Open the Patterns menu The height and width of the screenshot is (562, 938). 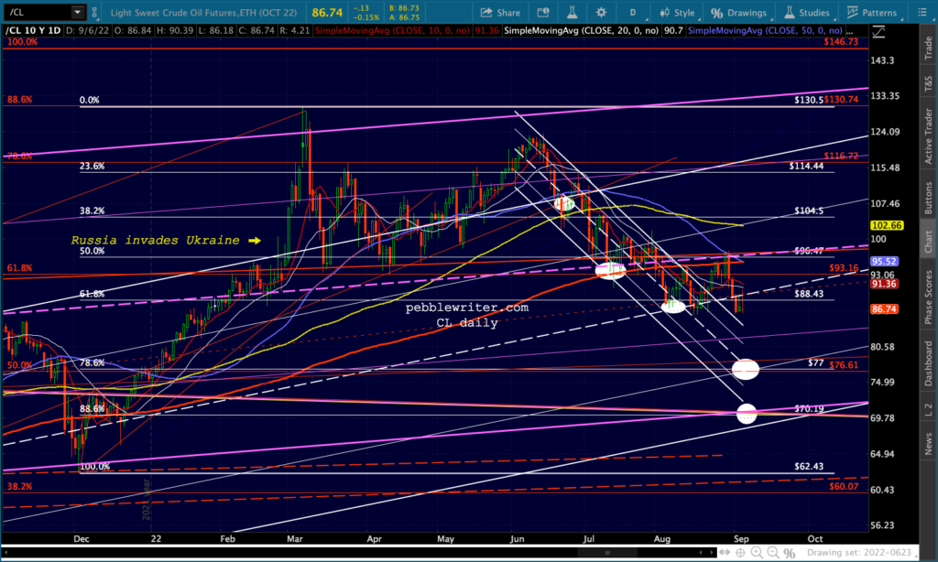(x=872, y=13)
